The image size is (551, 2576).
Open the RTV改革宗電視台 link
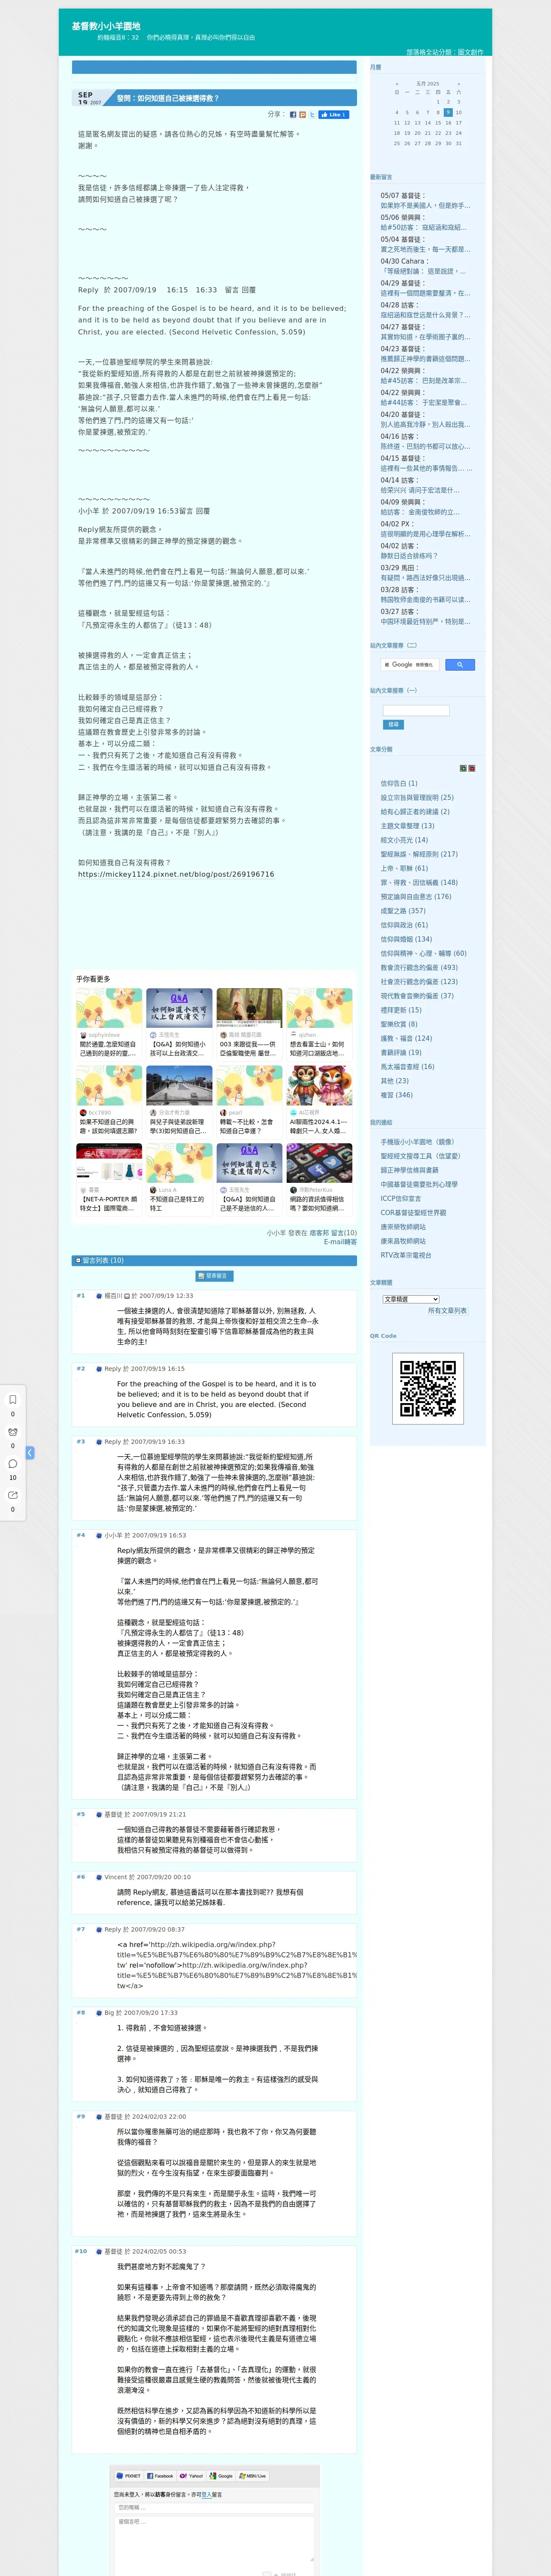click(406, 1255)
